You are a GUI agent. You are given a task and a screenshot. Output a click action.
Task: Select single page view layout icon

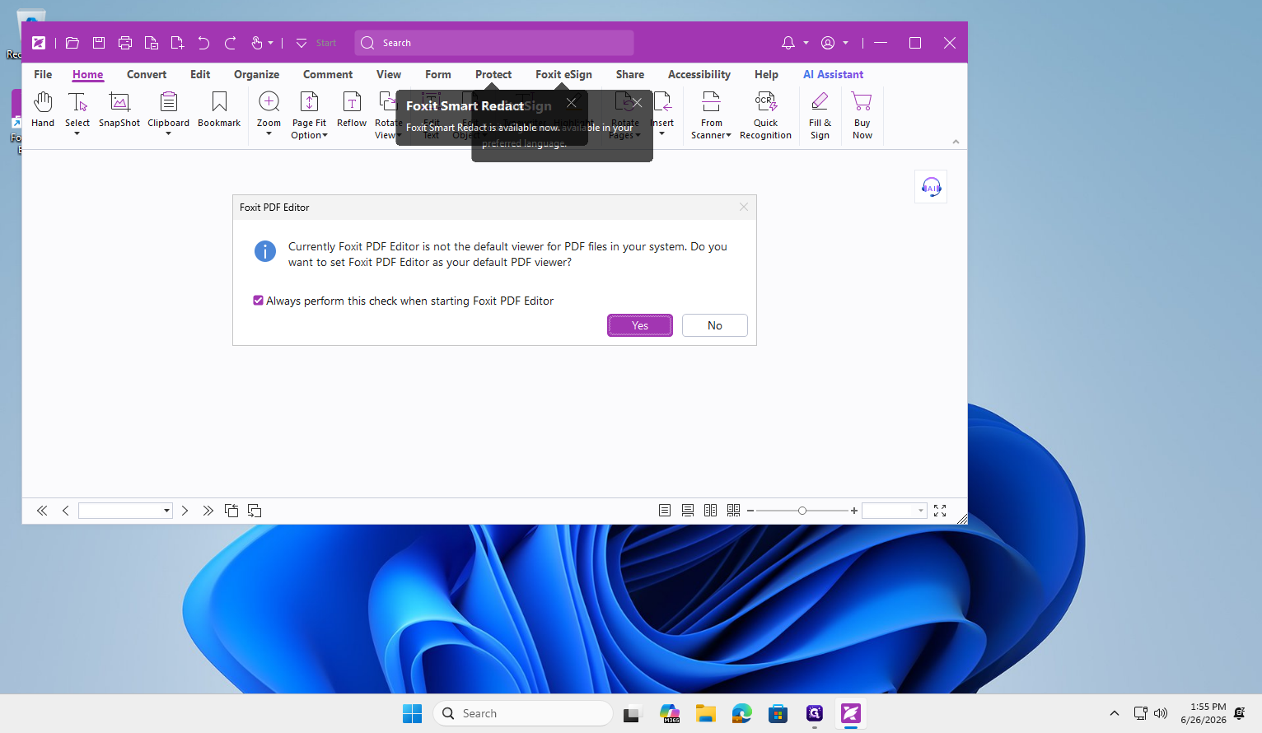[x=665, y=511]
